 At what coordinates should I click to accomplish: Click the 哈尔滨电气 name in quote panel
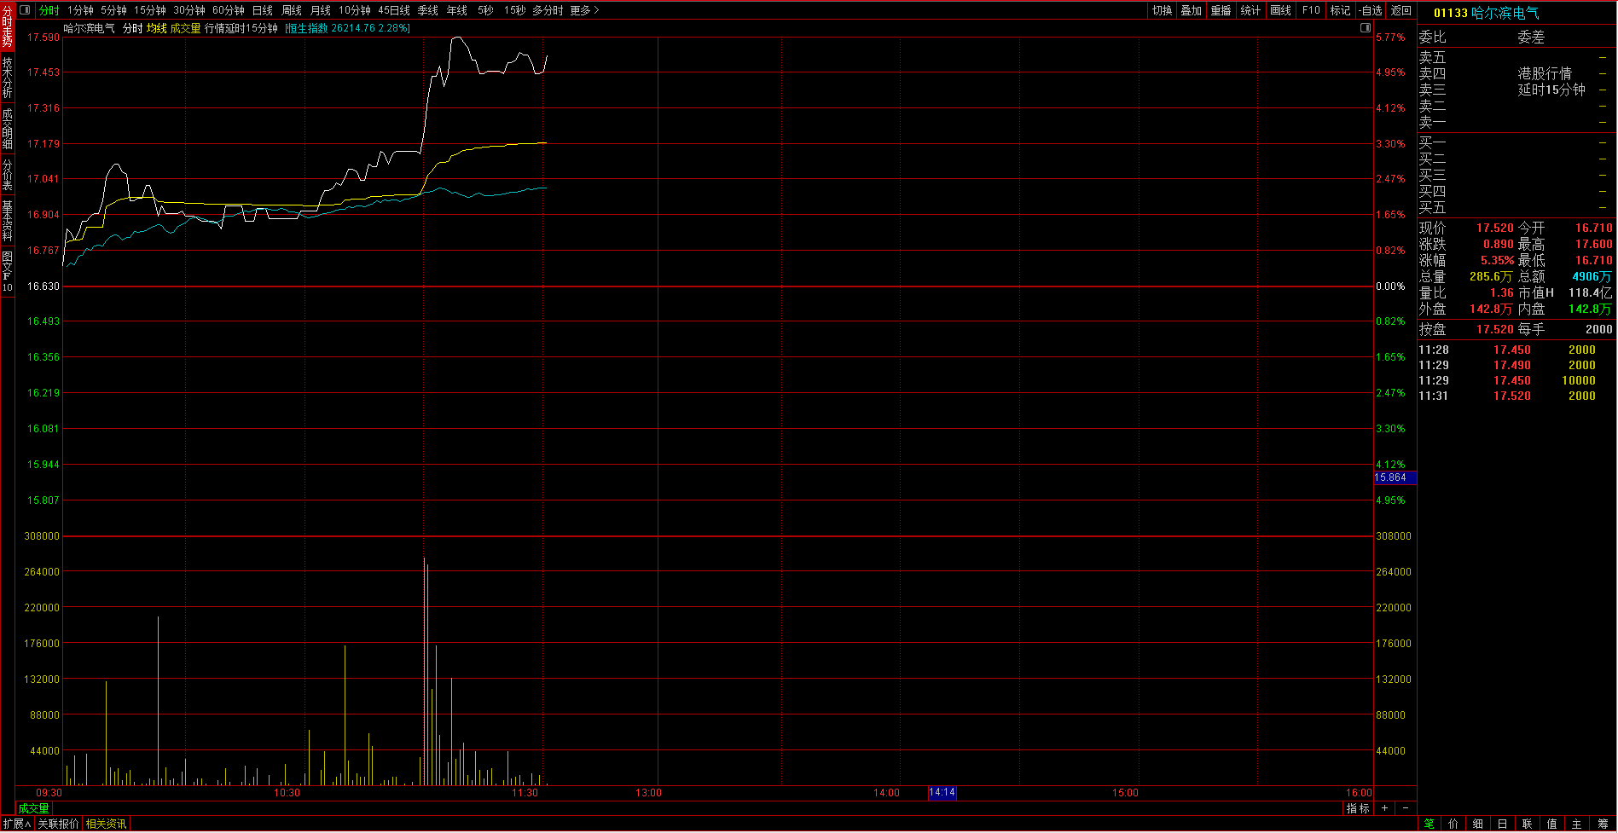pyautogui.click(x=1505, y=13)
